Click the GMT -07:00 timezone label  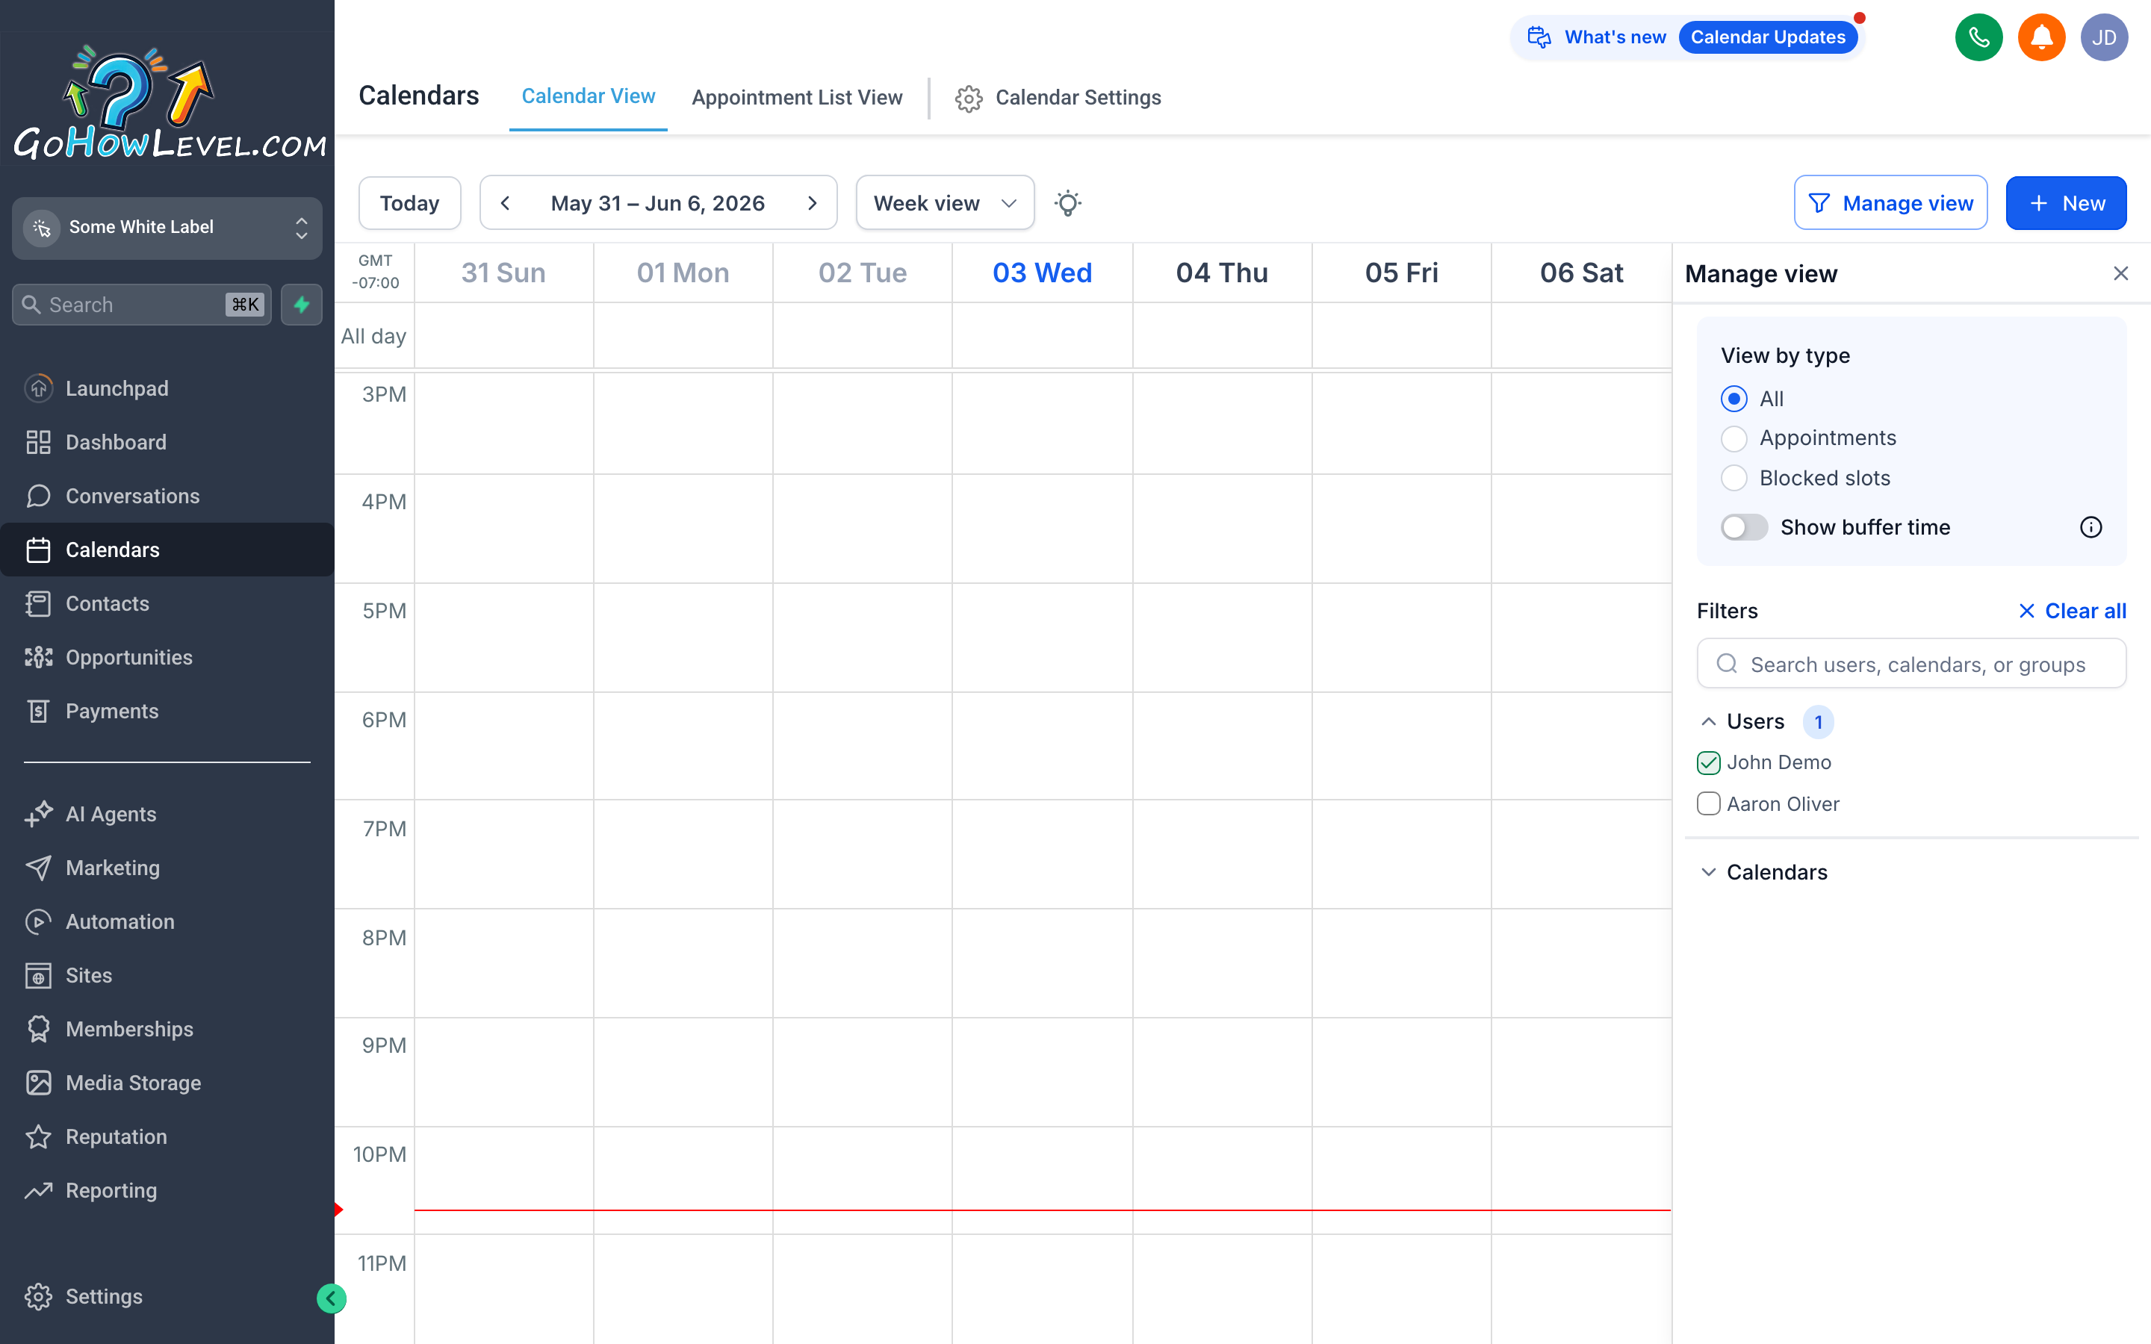(x=375, y=271)
